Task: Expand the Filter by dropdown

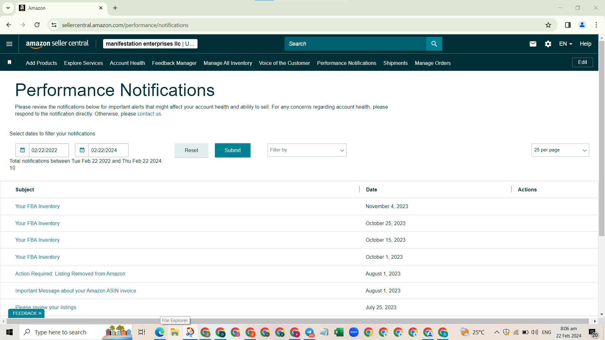Action: [307, 150]
